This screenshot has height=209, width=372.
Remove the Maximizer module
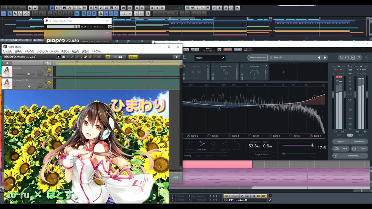pos(266,66)
